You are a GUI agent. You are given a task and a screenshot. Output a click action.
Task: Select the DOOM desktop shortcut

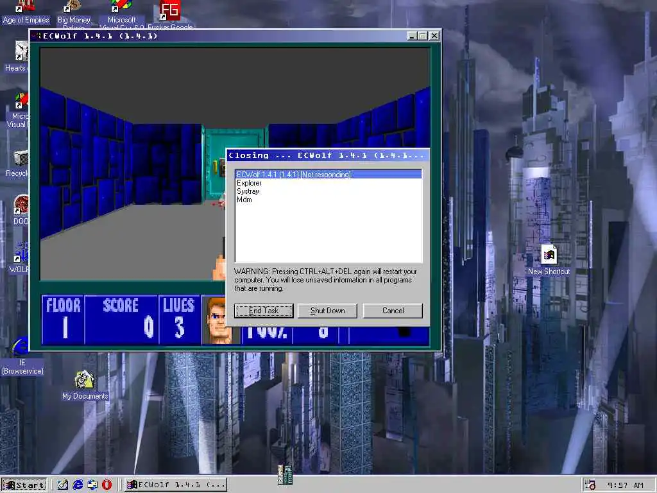coord(20,210)
